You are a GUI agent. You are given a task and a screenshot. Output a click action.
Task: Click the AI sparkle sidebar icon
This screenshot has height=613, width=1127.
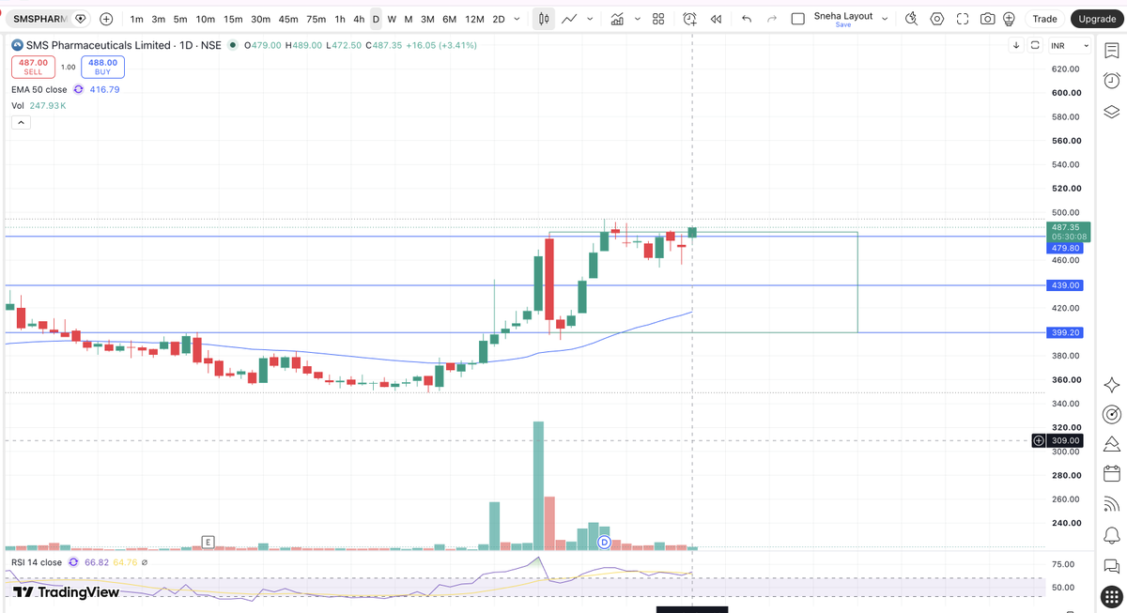tap(1112, 385)
